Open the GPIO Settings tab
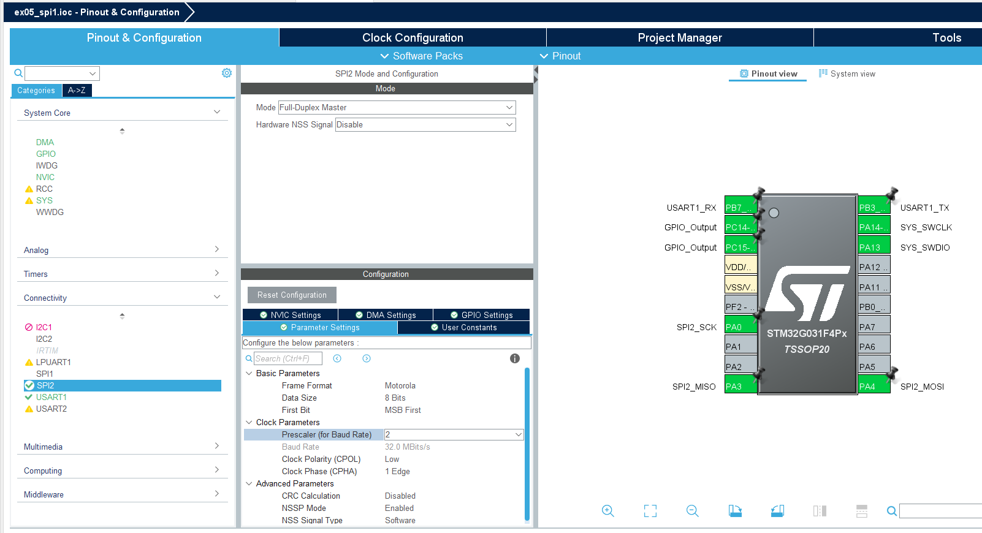 pyautogui.click(x=481, y=315)
